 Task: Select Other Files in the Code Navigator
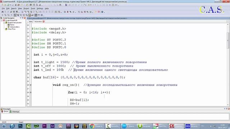(11, 29)
